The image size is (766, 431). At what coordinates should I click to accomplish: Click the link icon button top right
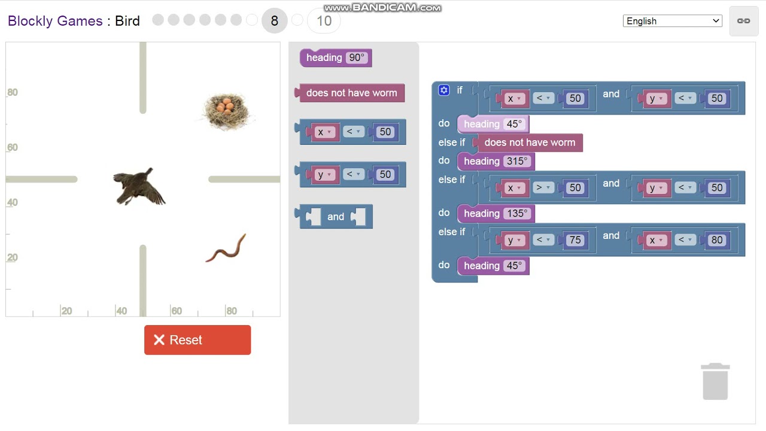point(744,21)
